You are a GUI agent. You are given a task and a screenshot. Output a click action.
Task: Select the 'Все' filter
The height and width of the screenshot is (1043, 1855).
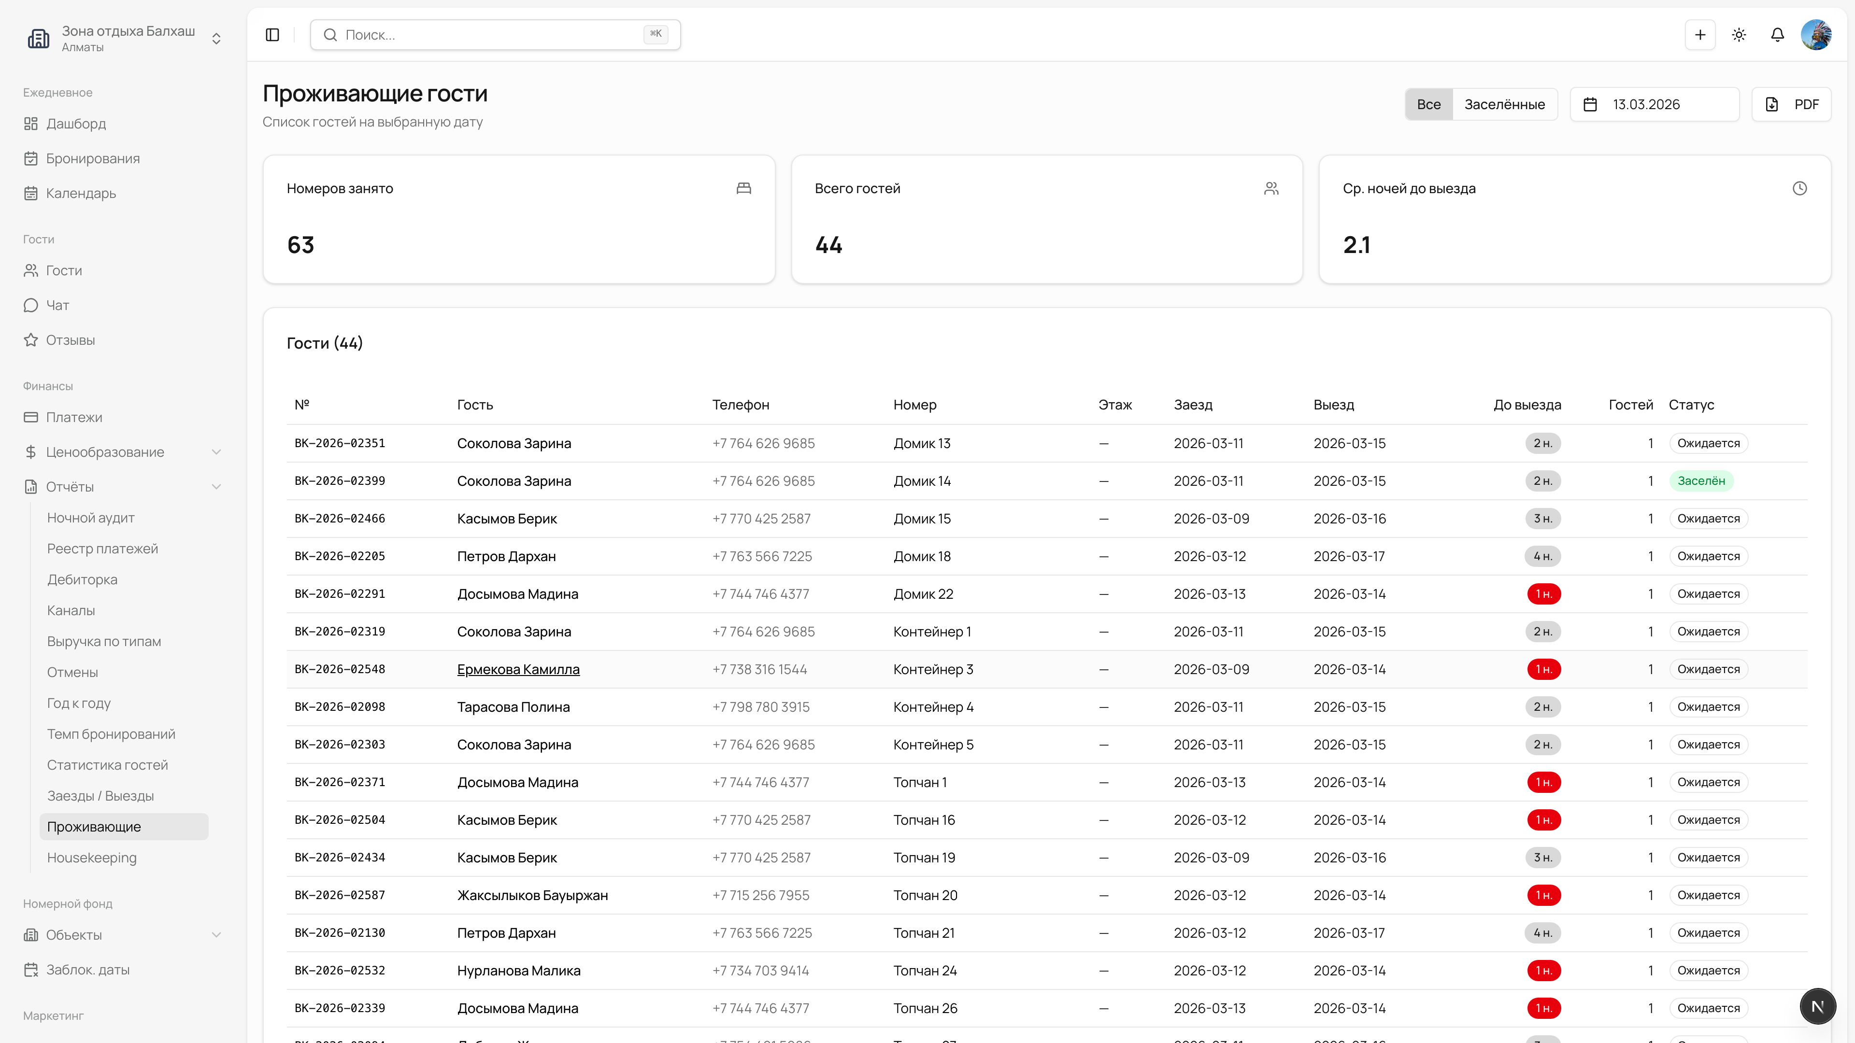[1429, 104]
